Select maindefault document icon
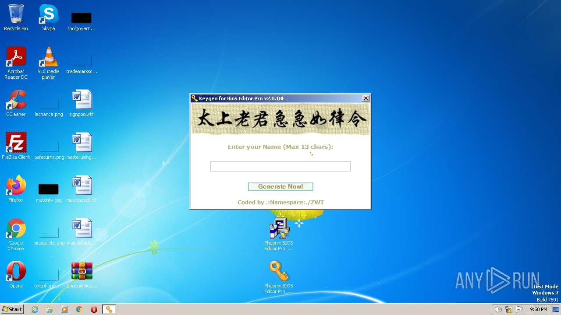 click(82, 232)
